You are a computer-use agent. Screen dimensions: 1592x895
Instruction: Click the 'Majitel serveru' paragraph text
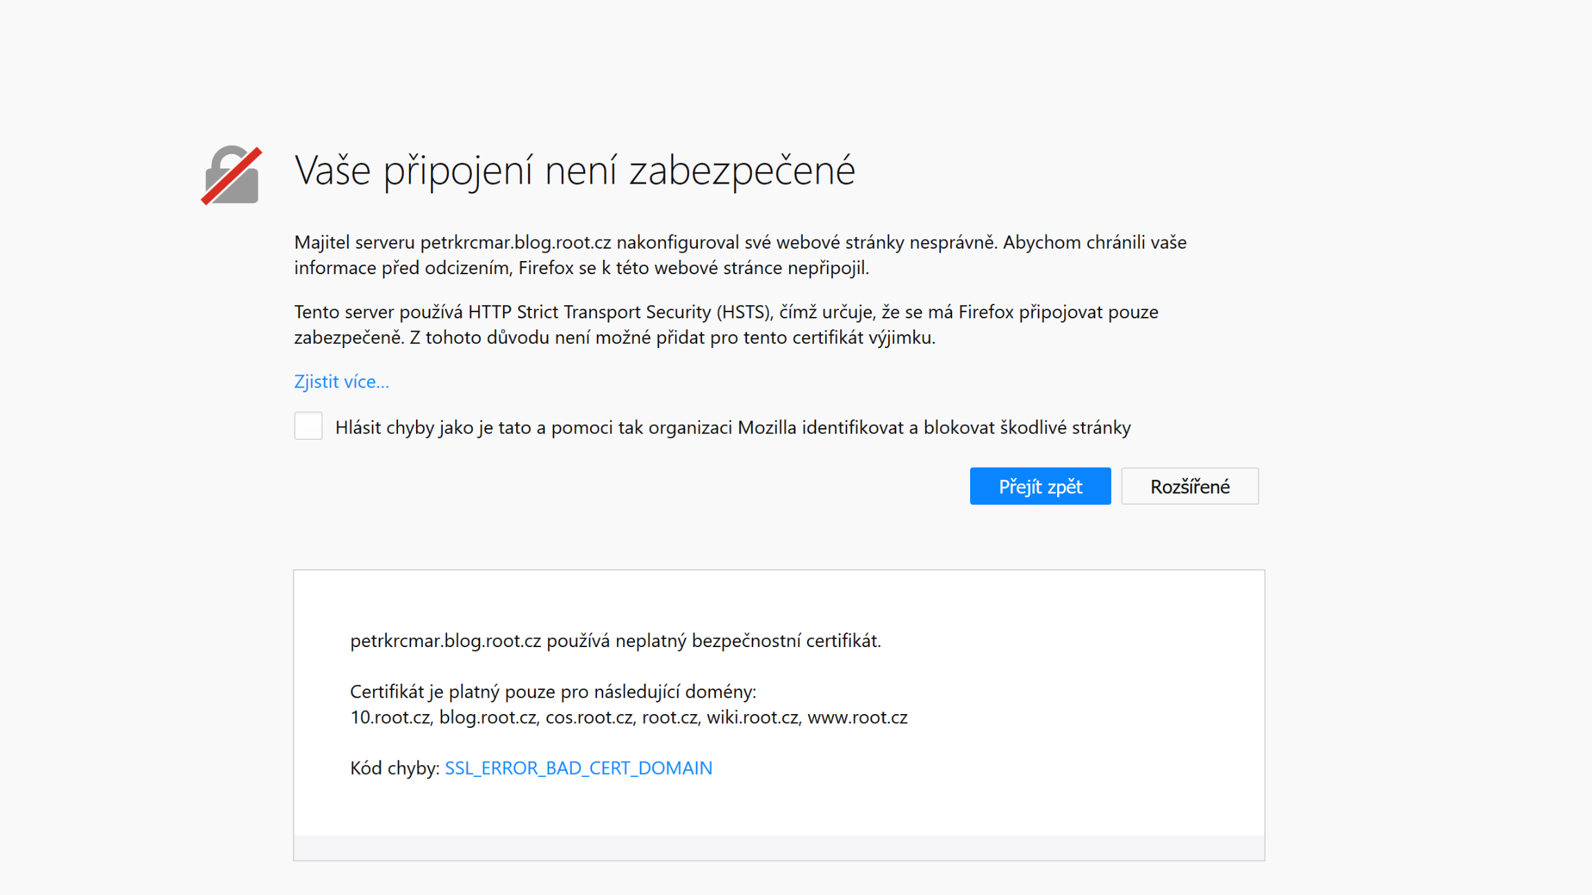click(x=739, y=255)
